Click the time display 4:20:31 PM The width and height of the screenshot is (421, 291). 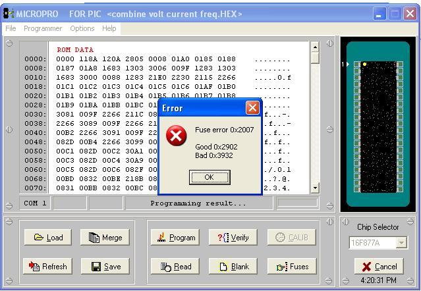[x=378, y=280]
